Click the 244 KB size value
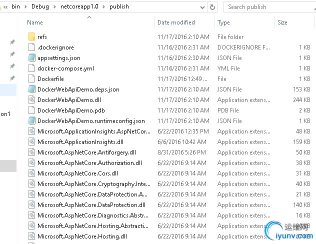Image resolution: width=316 pixels, height=244 pixels. click(301, 99)
